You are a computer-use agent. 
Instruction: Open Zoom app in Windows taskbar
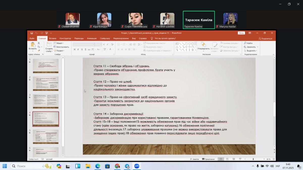(x=137, y=166)
